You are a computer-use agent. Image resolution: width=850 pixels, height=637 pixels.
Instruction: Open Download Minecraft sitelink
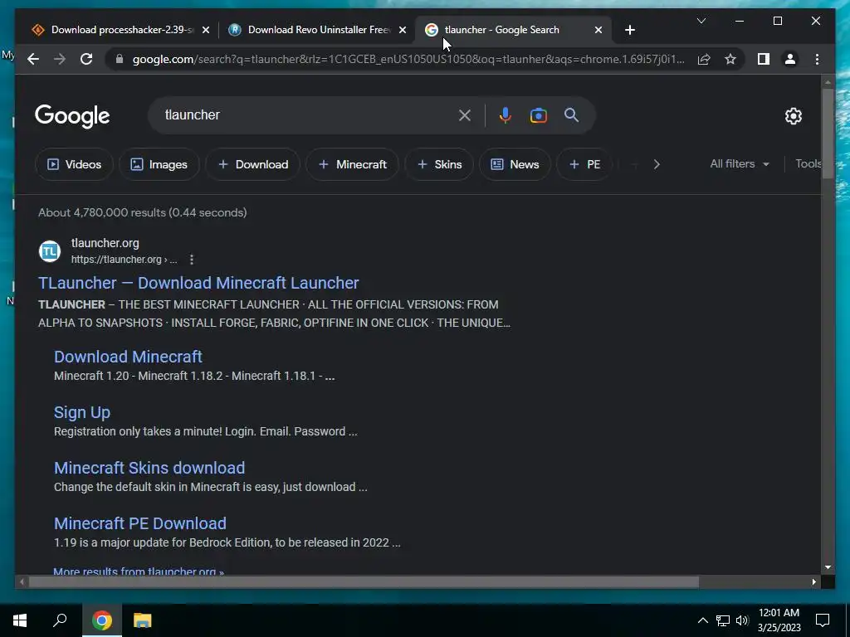pos(128,357)
